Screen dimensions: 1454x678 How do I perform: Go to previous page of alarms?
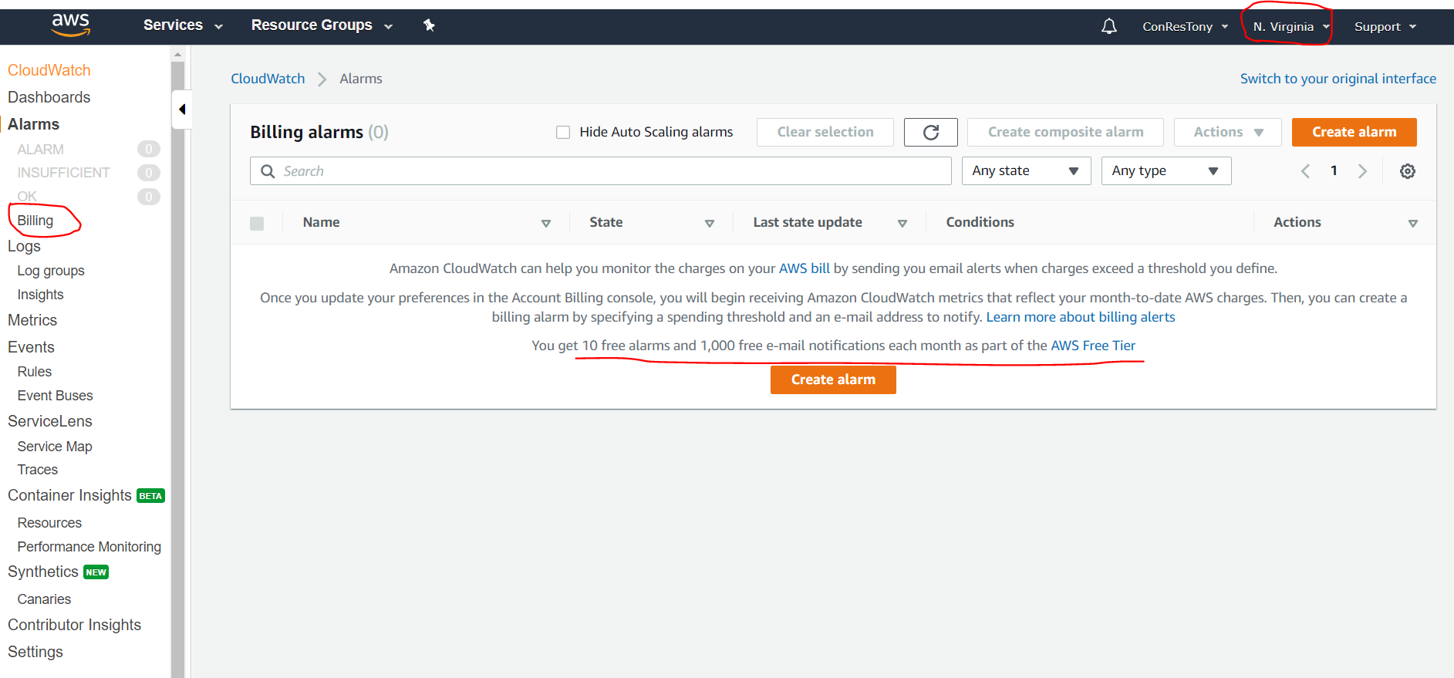point(1305,171)
